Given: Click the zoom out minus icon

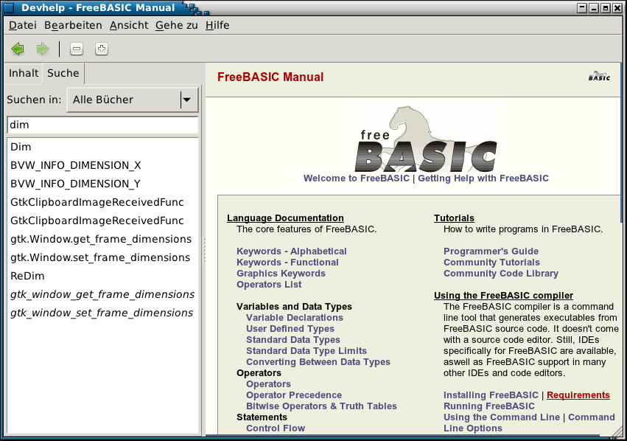Looking at the screenshot, I should [x=77, y=49].
